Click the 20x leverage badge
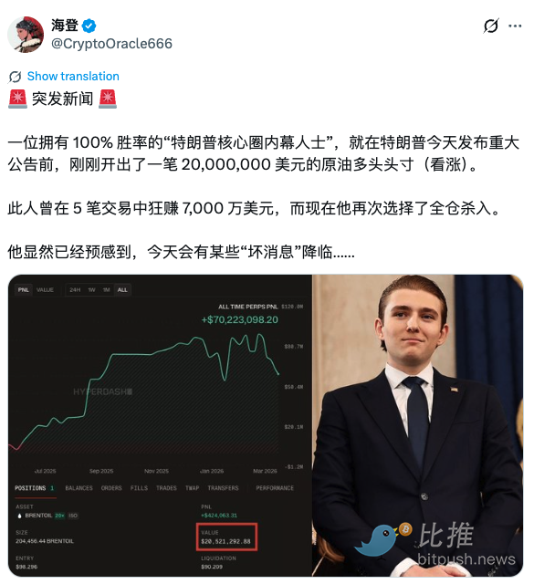This screenshot has width=534, height=584. pyautogui.click(x=59, y=516)
